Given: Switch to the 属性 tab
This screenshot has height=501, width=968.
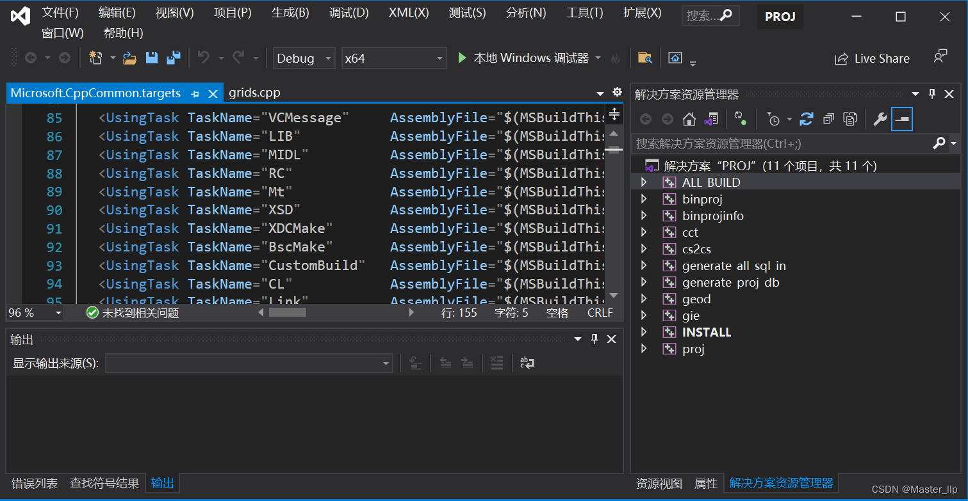Looking at the screenshot, I should coord(706,483).
